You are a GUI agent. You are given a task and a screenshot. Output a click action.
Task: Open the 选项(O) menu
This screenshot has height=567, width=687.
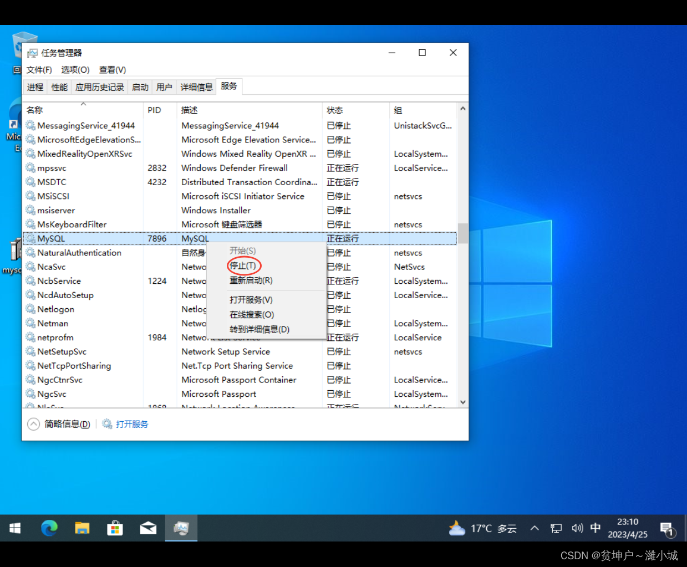coord(75,70)
